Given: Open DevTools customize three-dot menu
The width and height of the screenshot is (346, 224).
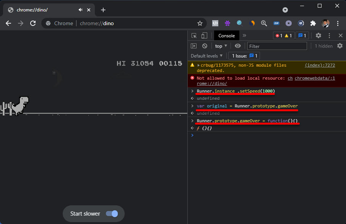Looking at the screenshot, I should tap(329, 35).
